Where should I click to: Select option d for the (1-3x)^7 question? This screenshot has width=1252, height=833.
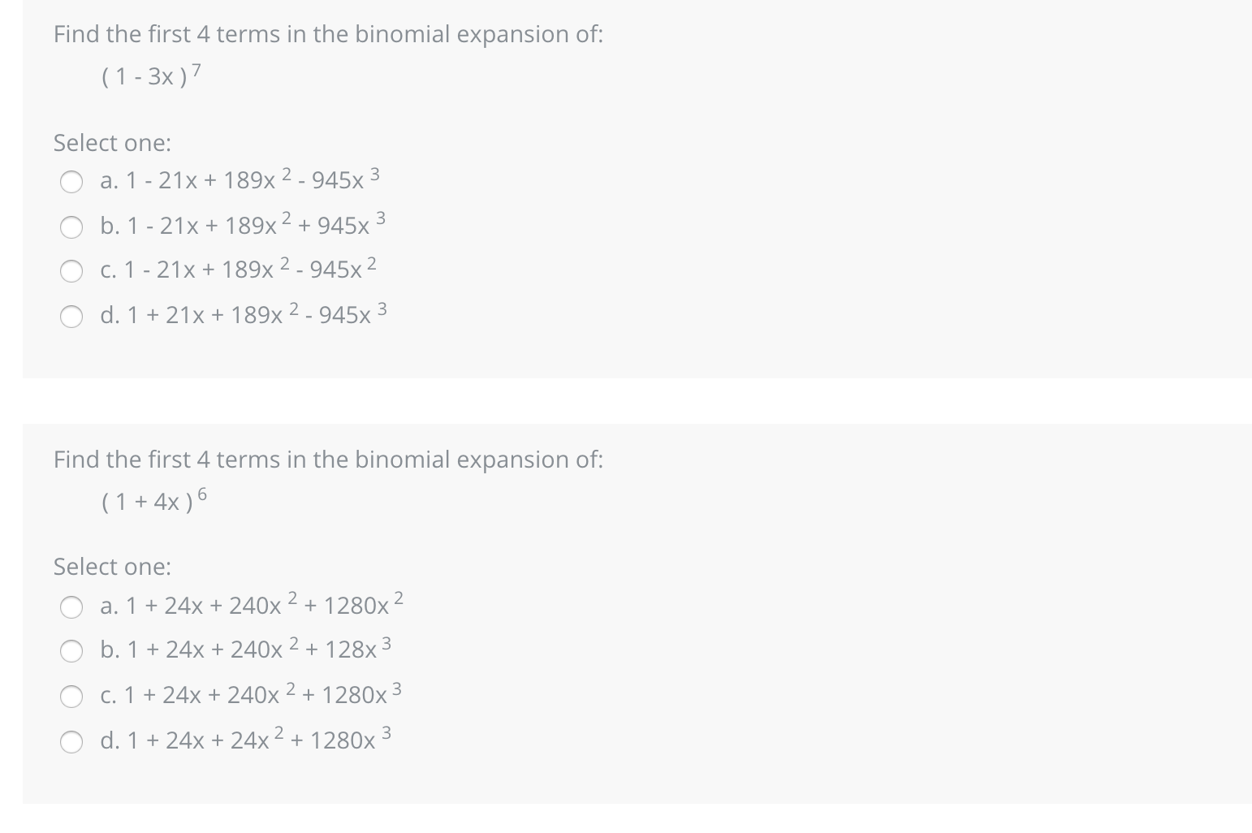(x=71, y=317)
